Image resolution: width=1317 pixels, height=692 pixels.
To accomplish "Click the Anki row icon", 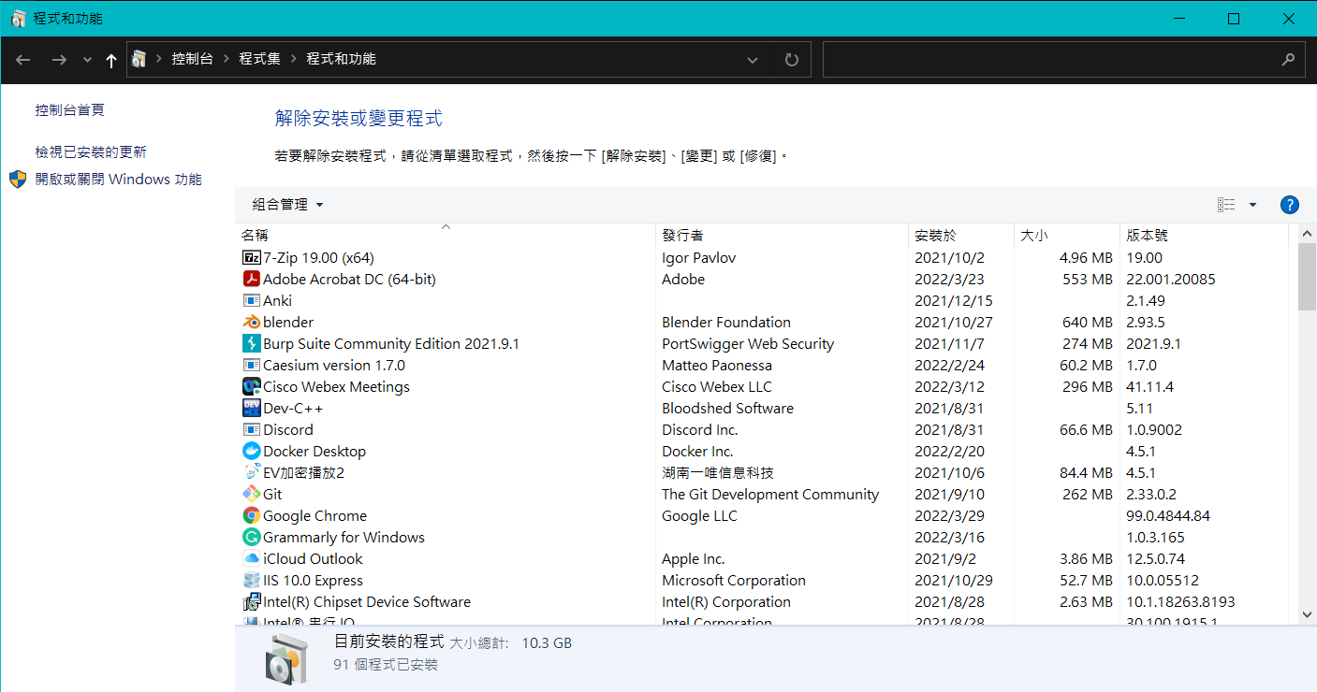I will pos(251,300).
